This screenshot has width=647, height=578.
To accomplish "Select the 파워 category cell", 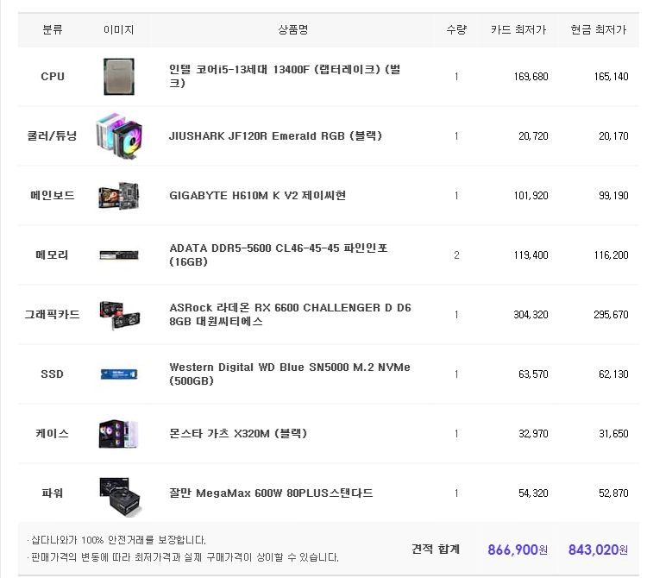I will coord(52,493).
